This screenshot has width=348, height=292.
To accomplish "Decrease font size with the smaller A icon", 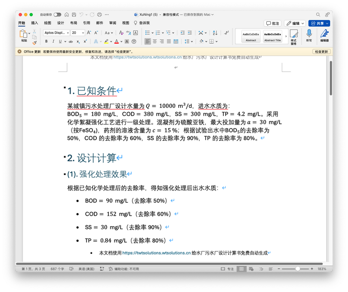I will tap(96, 33).
